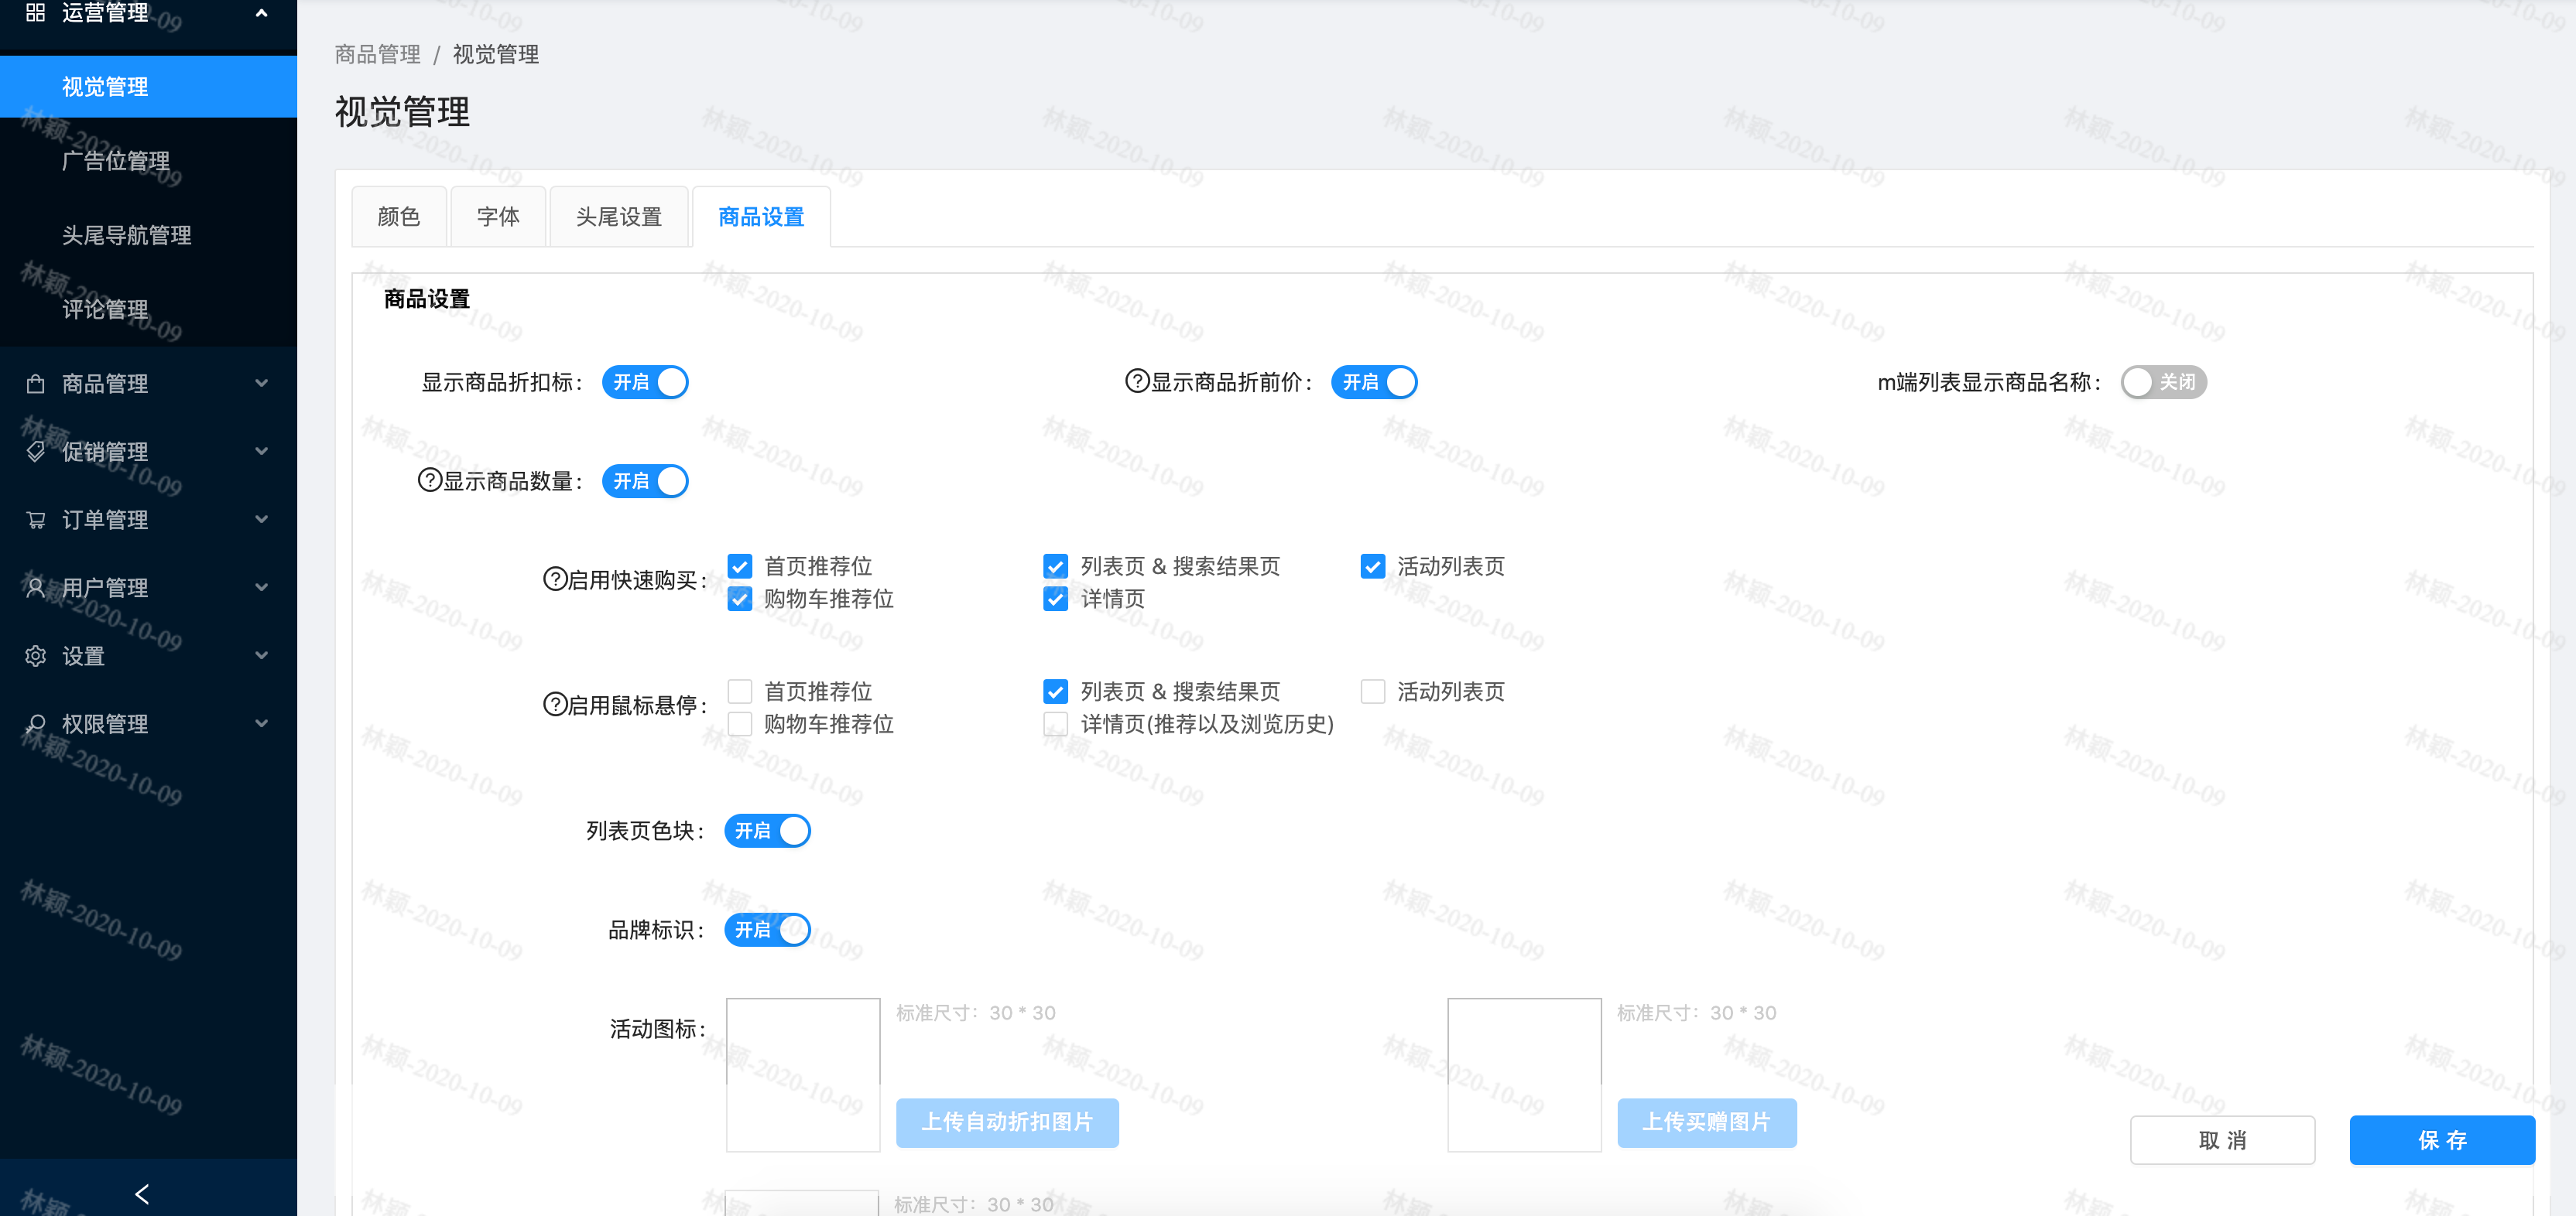Toggle the 显示商品折扣标 switch
Viewport: 2576px width, 1216px height.
point(645,381)
